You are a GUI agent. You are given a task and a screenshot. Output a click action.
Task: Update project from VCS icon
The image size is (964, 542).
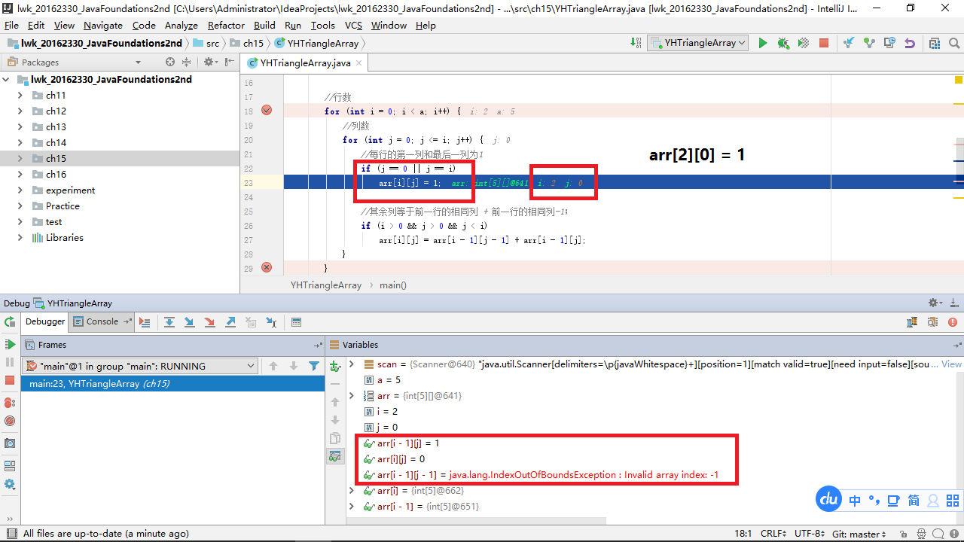849,43
